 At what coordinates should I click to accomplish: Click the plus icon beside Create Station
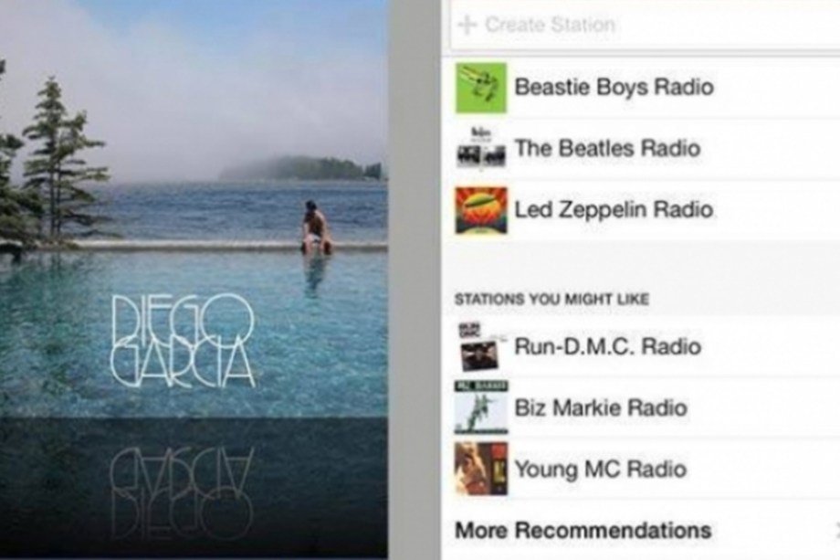click(467, 25)
